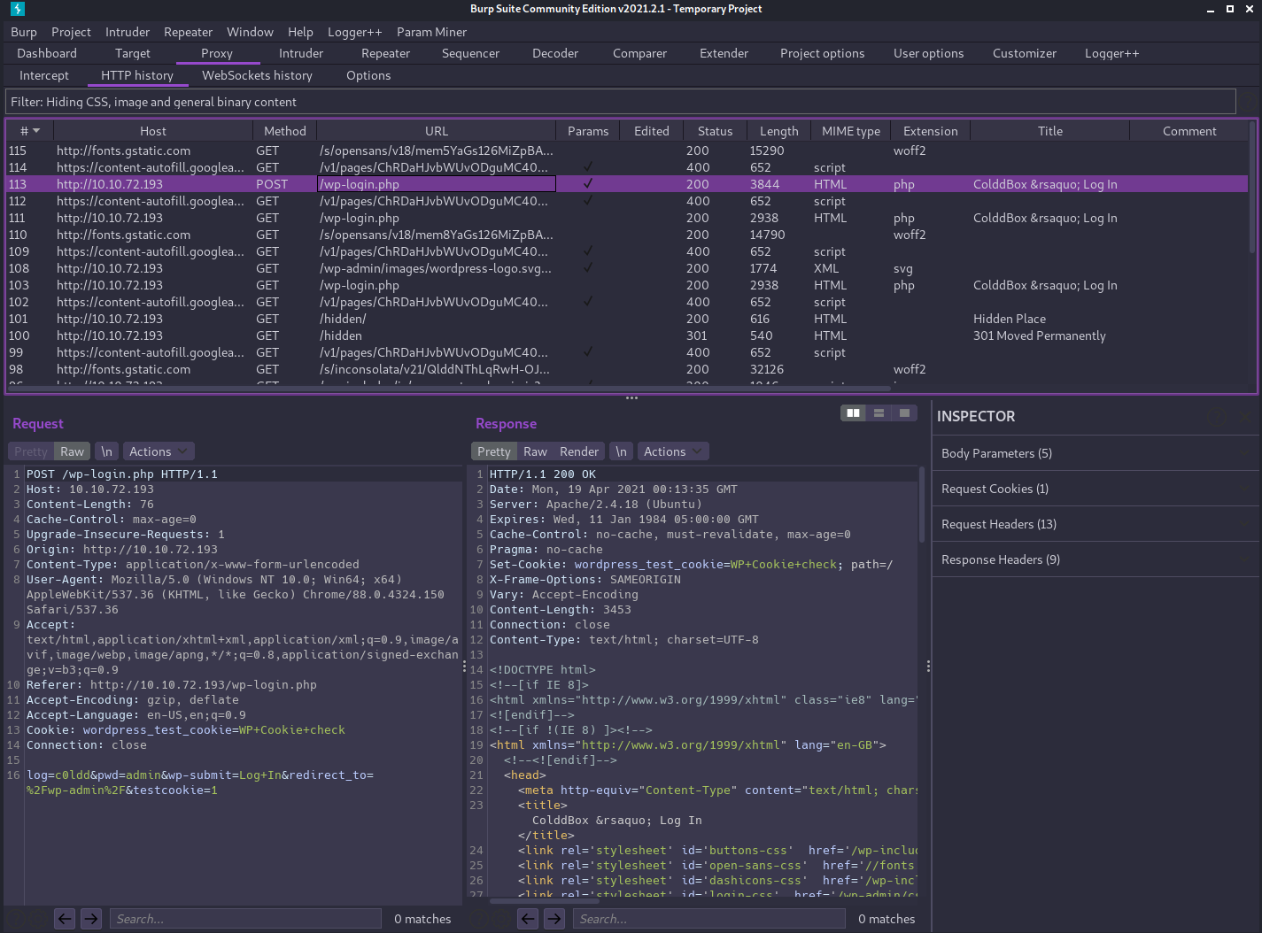Select the top-bottom stacked layout icon
The width and height of the screenshot is (1262, 933).
pyautogui.click(x=879, y=413)
